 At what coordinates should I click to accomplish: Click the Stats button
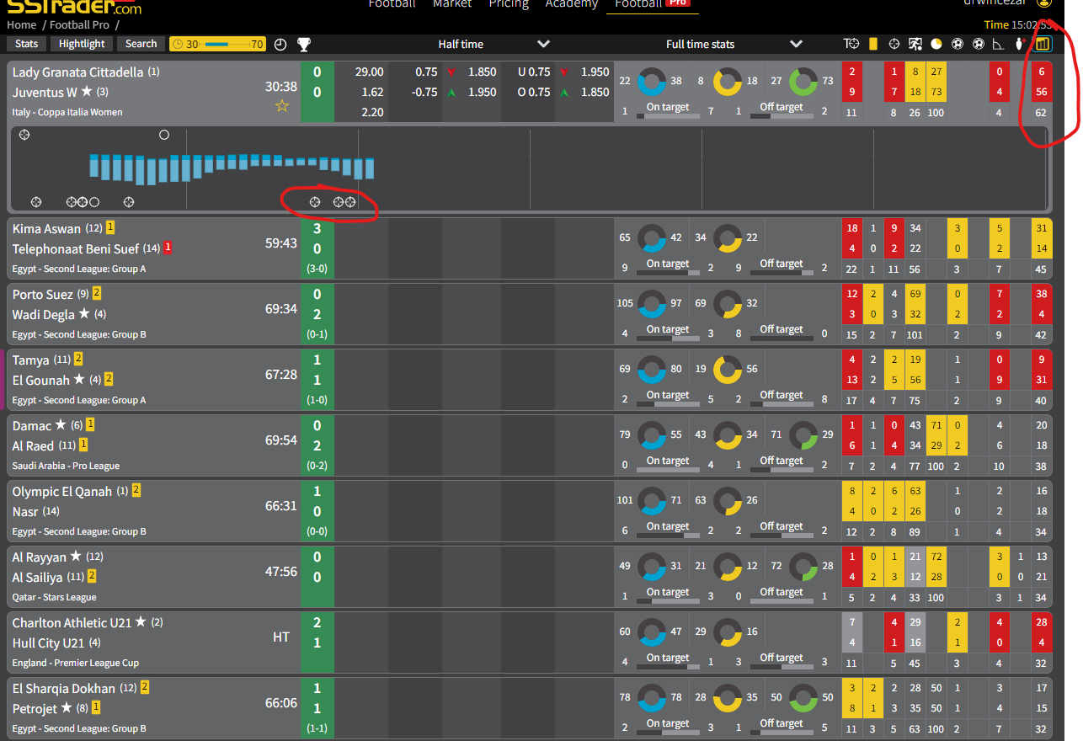pos(26,44)
